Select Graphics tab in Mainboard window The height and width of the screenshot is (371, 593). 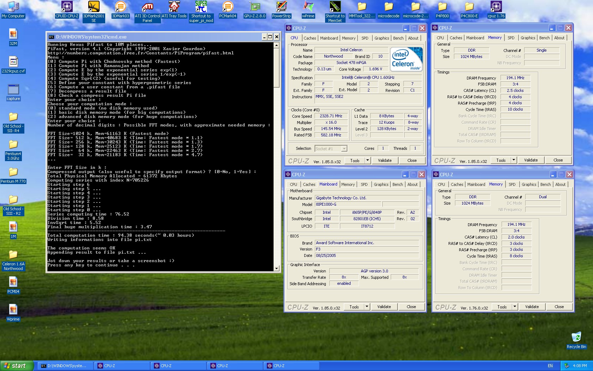(x=381, y=184)
